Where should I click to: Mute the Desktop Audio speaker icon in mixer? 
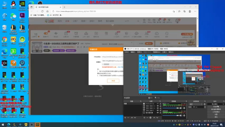coord(181,108)
